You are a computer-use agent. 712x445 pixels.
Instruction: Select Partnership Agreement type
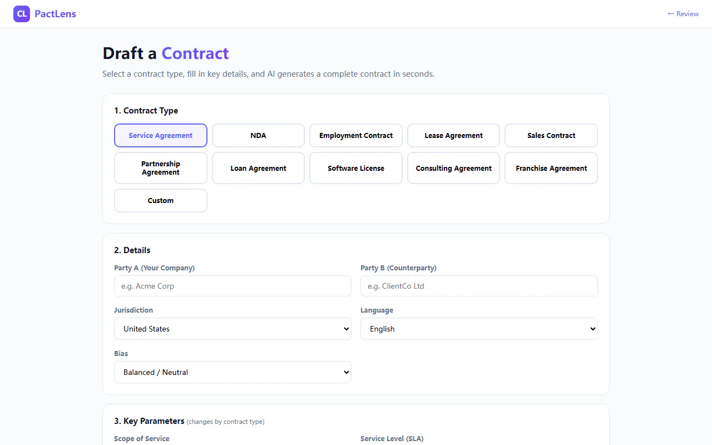click(x=161, y=168)
